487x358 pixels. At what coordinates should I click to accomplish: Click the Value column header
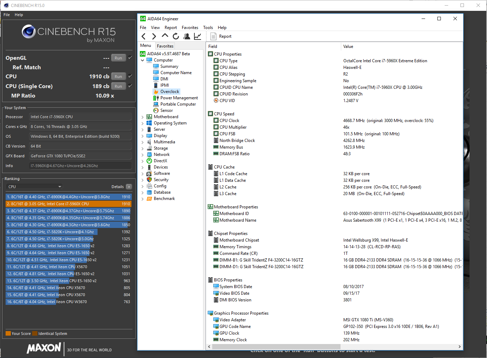coord(402,46)
